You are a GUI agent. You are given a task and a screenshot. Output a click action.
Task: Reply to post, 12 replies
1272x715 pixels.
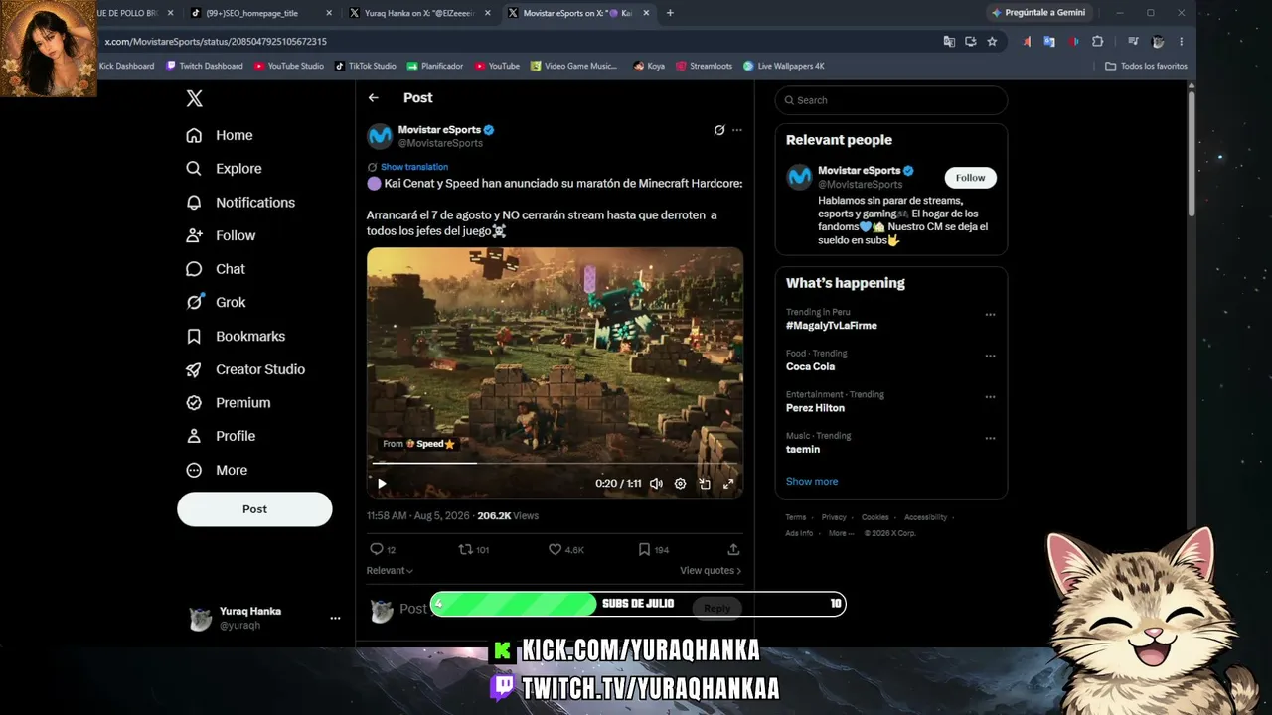click(x=383, y=549)
